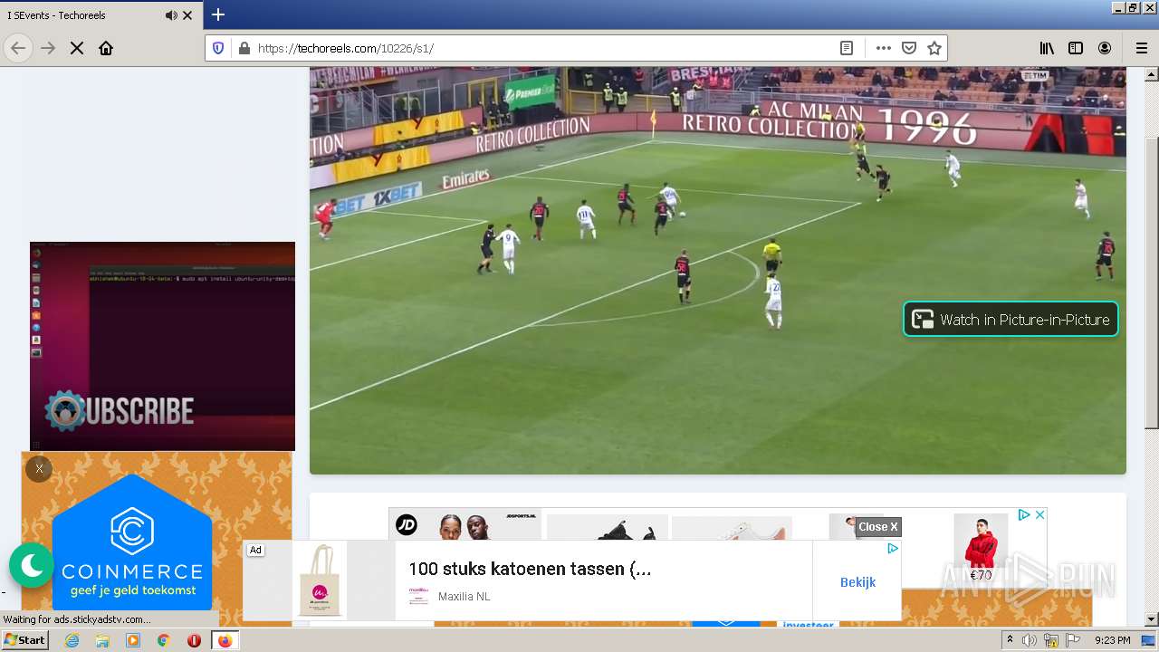The image size is (1159, 652).
Task: Open the Firefox library menu
Action: (1047, 48)
